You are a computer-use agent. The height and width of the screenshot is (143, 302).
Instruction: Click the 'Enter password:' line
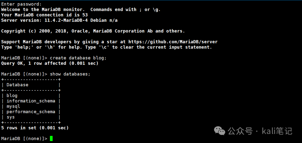tap(21, 4)
